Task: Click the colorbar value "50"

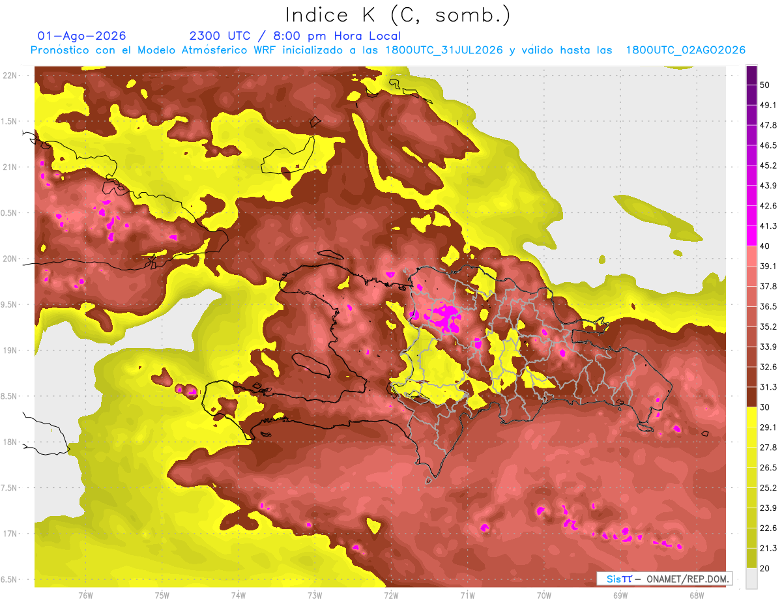Action: (765, 85)
